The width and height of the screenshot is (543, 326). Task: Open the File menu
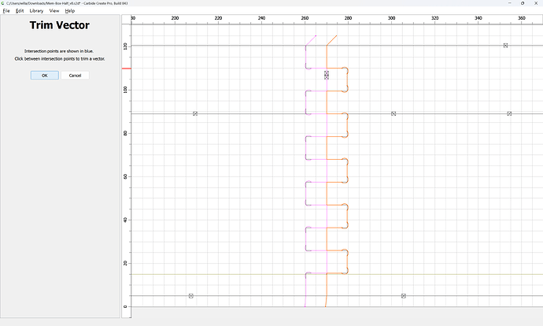pos(6,11)
